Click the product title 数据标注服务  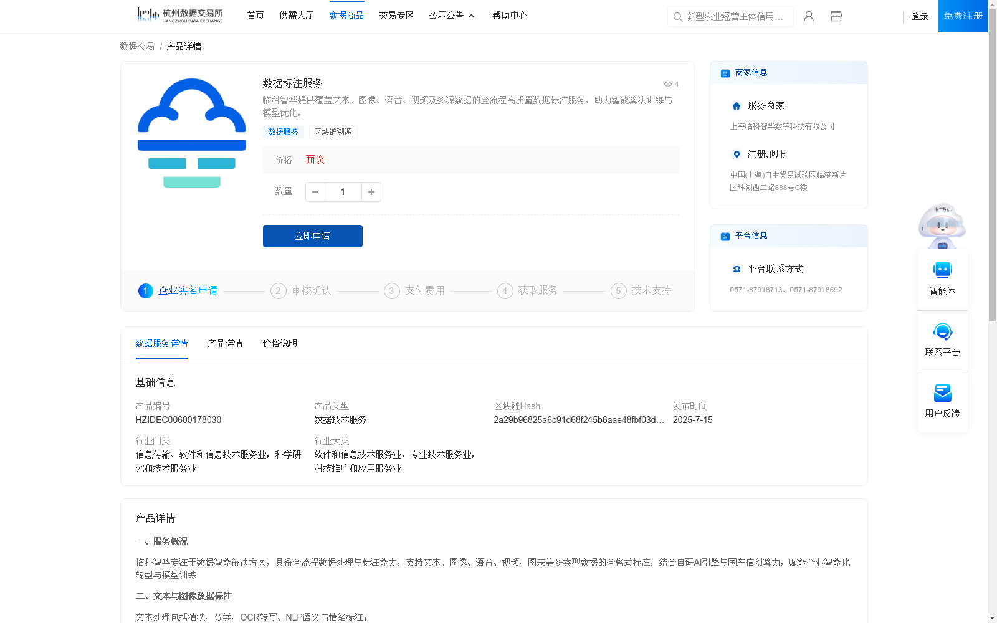tap(292, 83)
